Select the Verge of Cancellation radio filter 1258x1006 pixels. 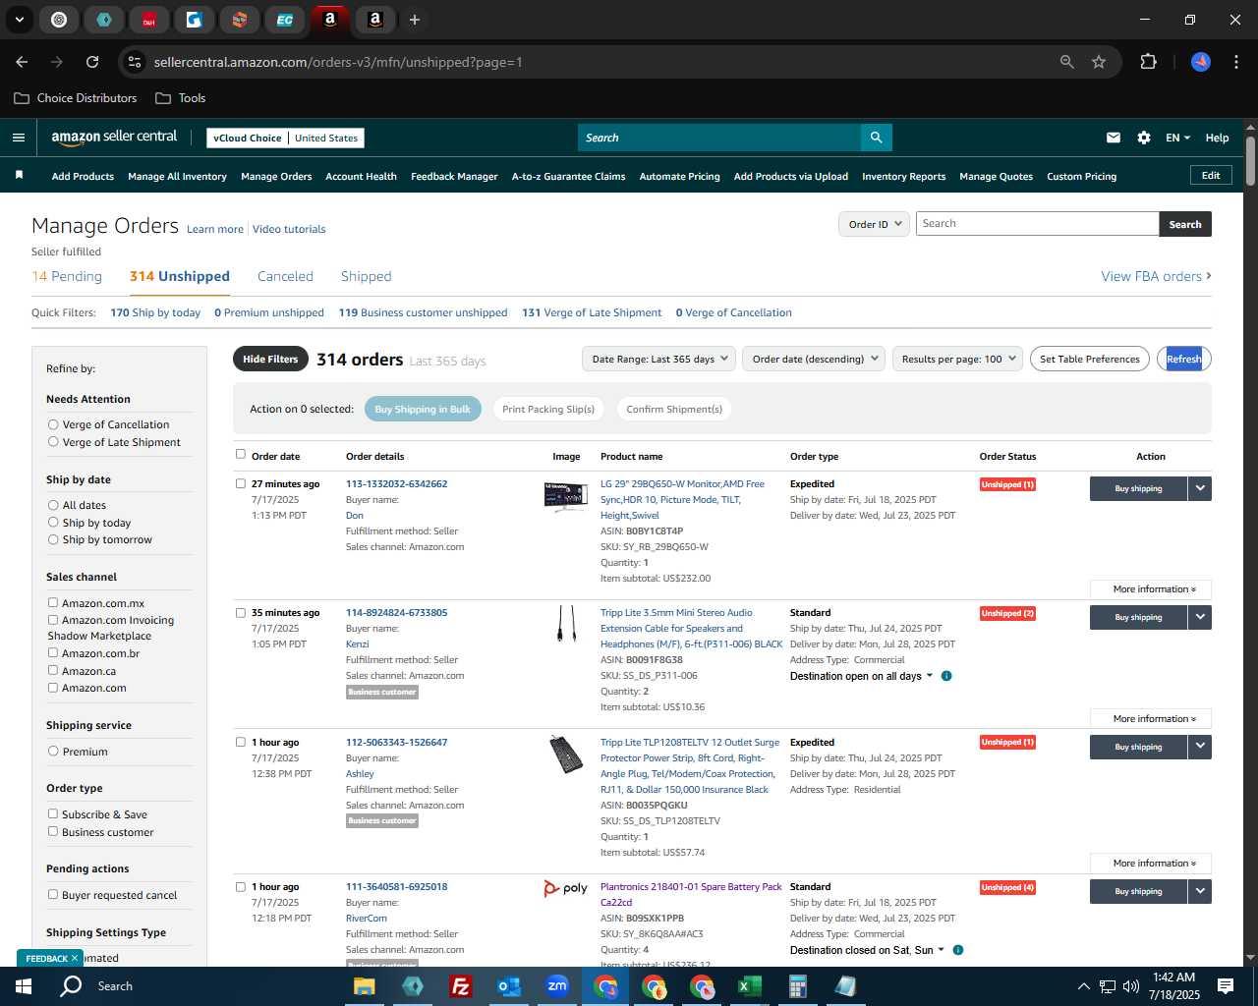[53, 424]
